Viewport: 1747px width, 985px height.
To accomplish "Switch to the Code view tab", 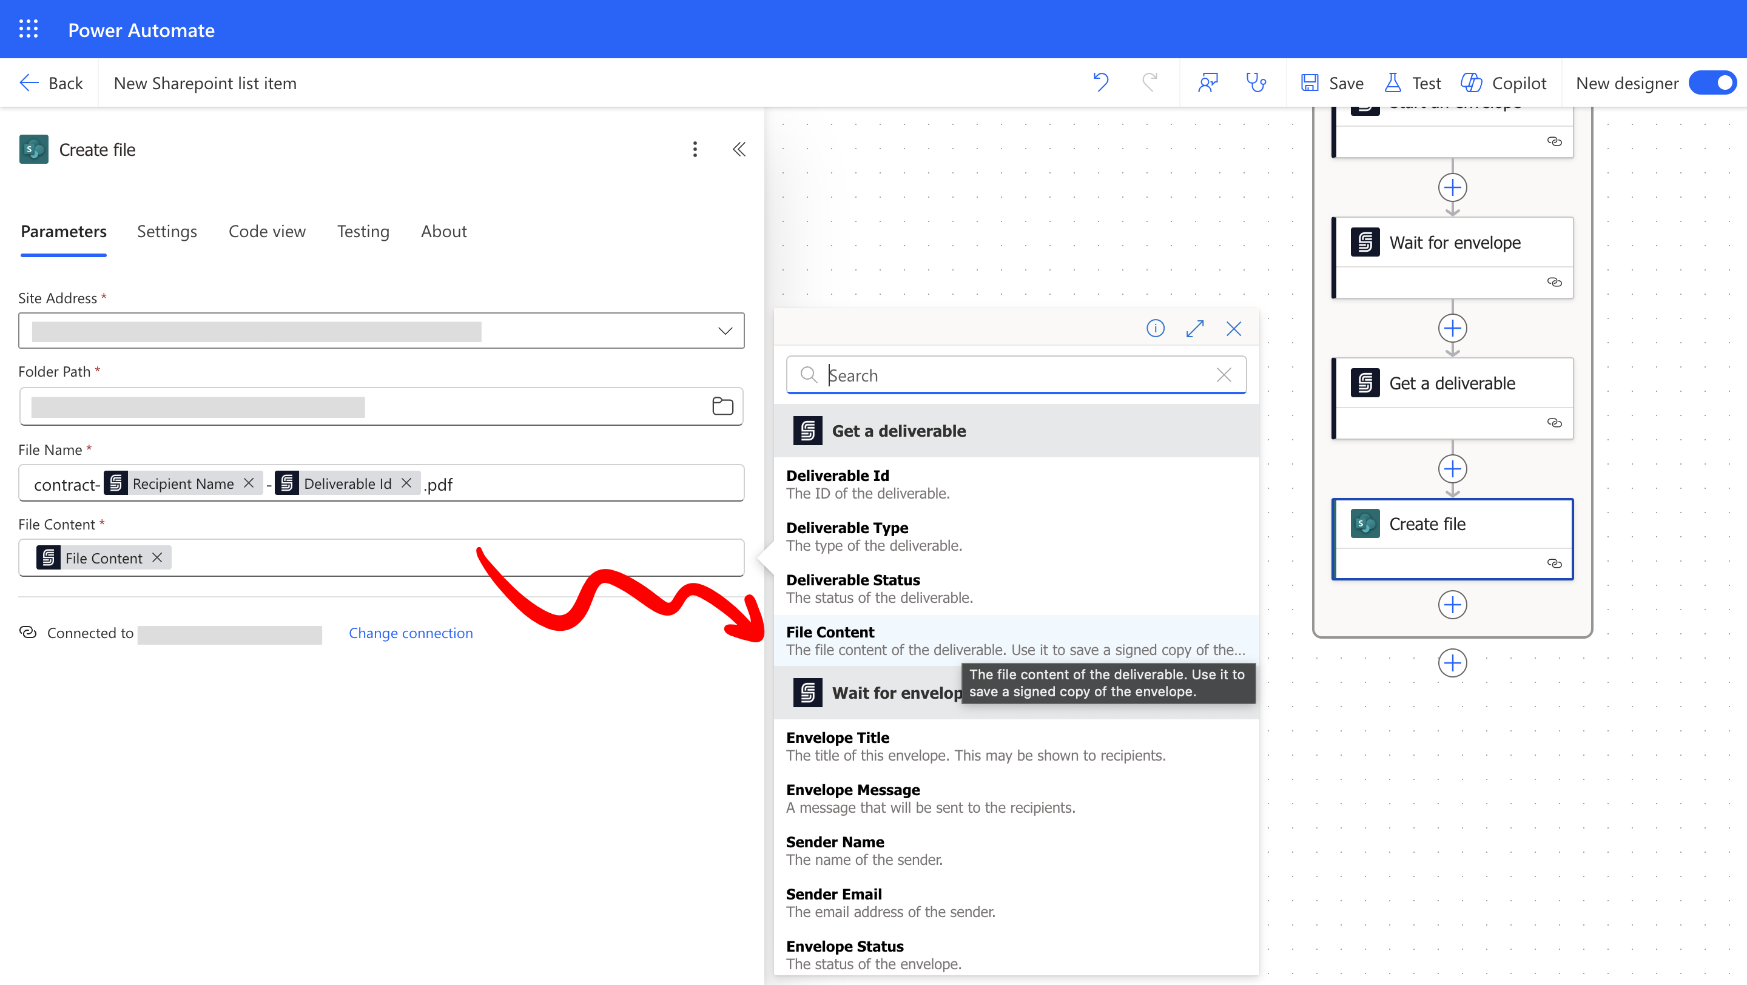I will 266,231.
